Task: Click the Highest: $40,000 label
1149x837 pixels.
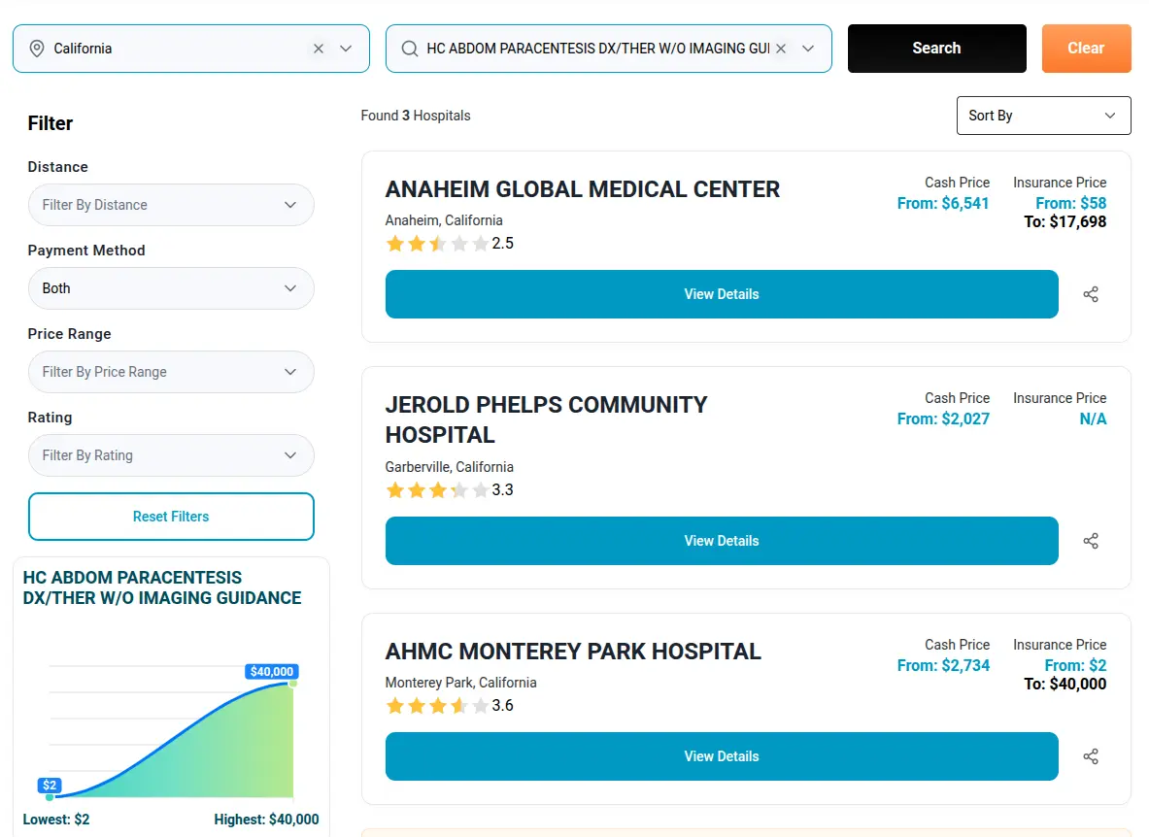Action: click(266, 820)
